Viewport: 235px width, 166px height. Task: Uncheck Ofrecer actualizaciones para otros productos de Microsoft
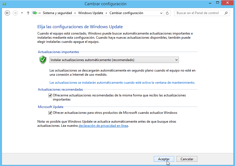[x=50, y=113]
